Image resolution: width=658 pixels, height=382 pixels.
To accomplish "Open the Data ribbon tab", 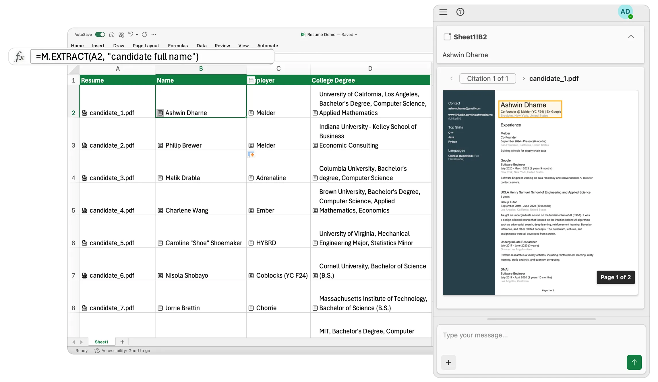I will click(202, 46).
